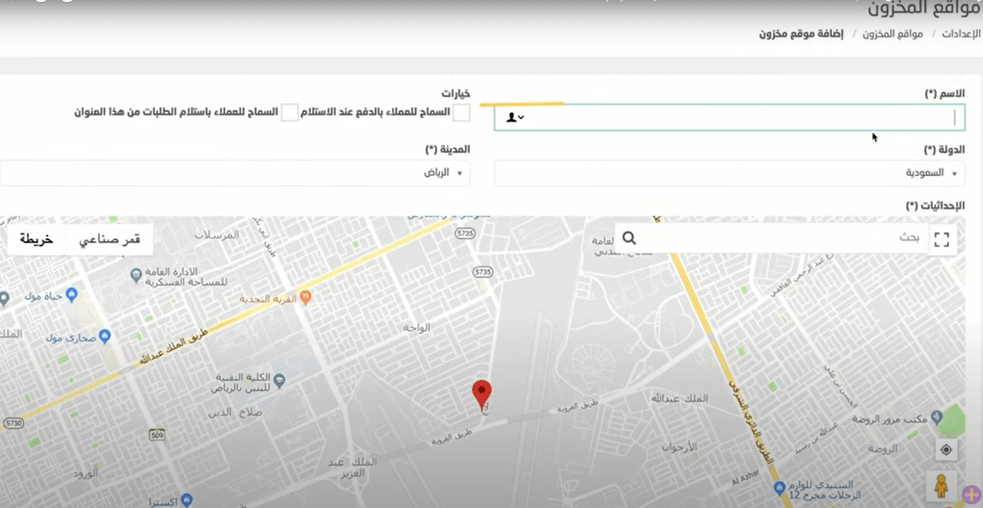
Task: Click the map search magnifier icon
Action: coord(629,238)
